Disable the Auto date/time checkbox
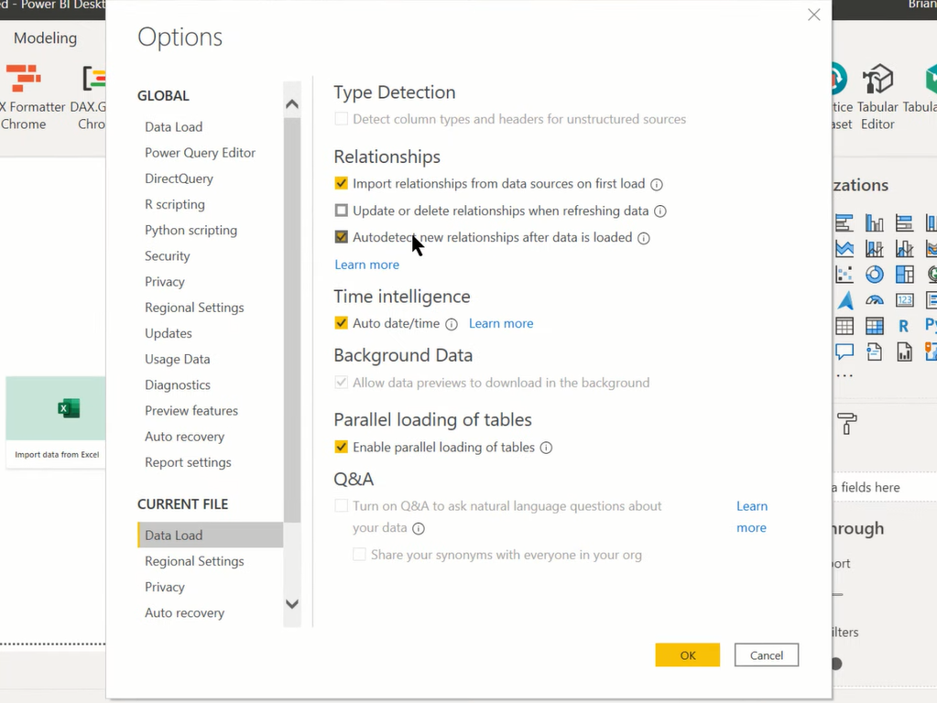This screenshot has height=703, width=937. [x=342, y=323]
